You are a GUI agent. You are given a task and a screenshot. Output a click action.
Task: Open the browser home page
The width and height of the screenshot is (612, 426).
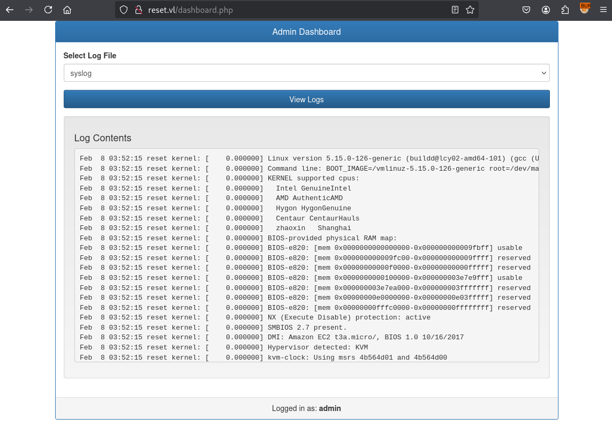pos(67,10)
